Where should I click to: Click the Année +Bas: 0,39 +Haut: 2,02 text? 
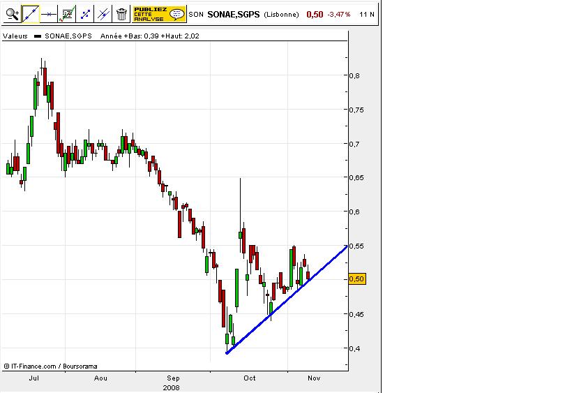(149, 36)
